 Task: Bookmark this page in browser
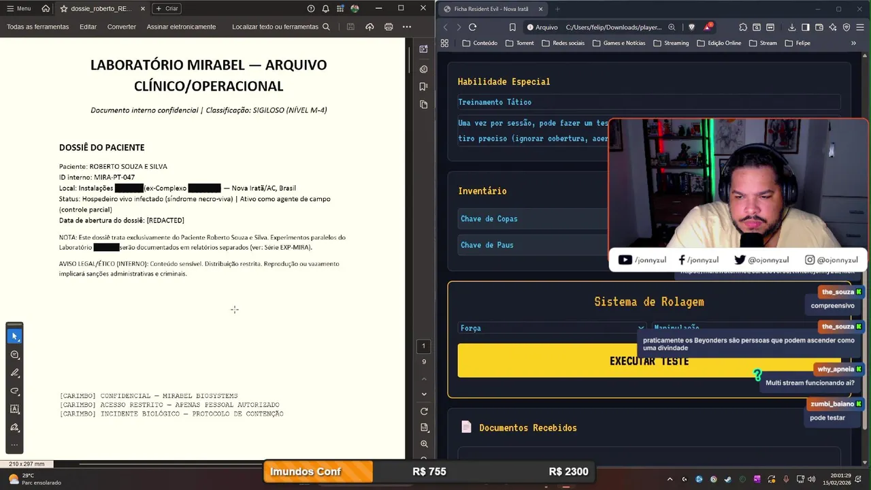(512, 27)
